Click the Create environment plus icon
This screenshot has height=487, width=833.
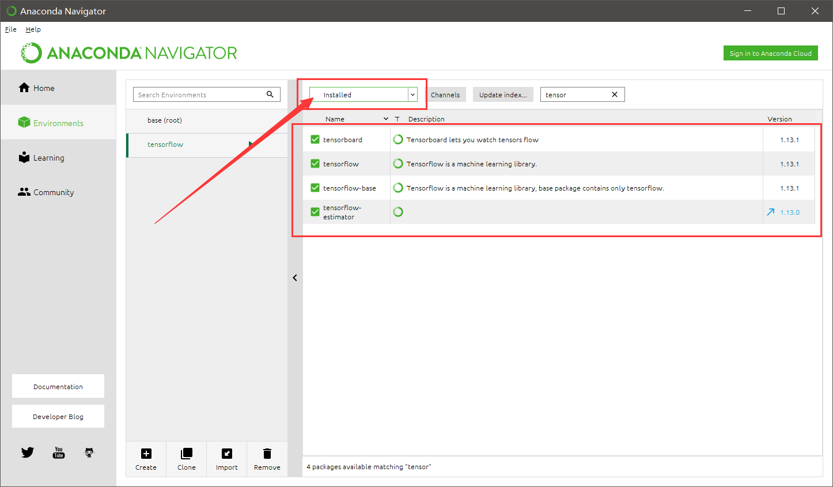(146, 454)
